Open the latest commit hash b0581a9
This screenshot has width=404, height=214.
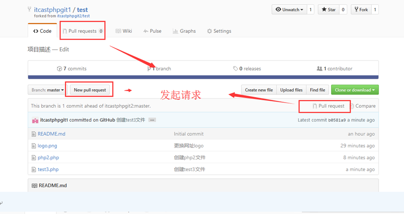[337, 120]
